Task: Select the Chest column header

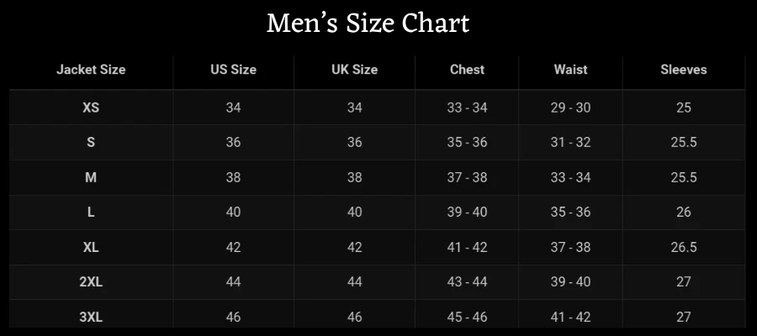Action: (x=467, y=70)
